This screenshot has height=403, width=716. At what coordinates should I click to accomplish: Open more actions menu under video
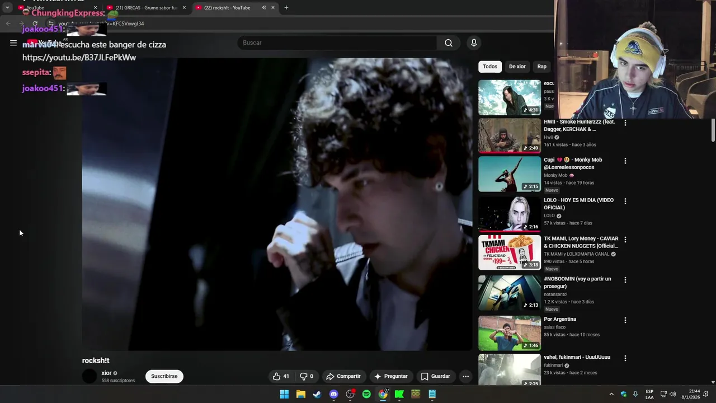click(465, 376)
